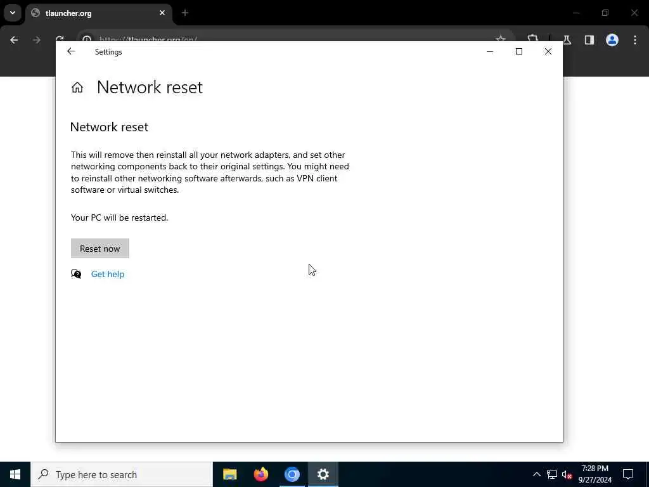Minimize the Chrome window
Image resolution: width=649 pixels, height=487 pixels.
(575, 13)
